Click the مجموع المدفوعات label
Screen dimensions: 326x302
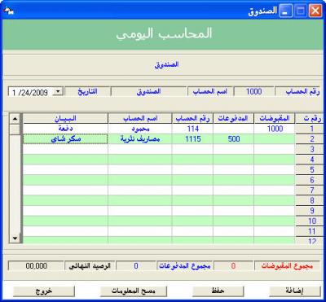[x=184, y=266]
